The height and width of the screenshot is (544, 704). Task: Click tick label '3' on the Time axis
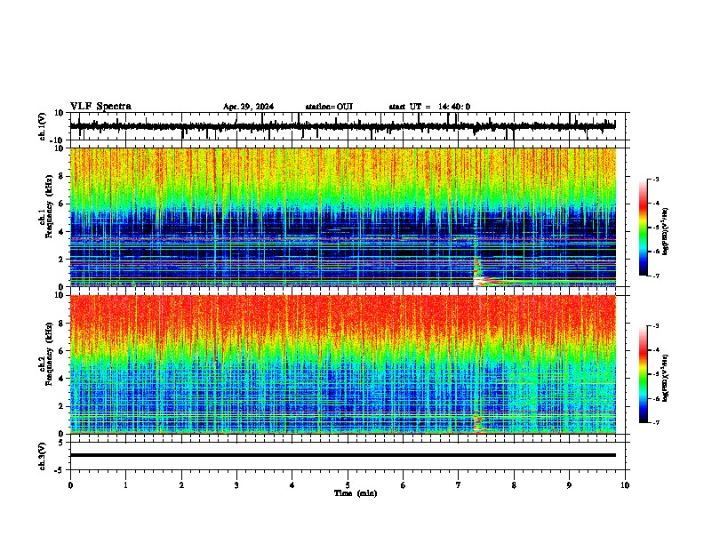click(236, 485)
